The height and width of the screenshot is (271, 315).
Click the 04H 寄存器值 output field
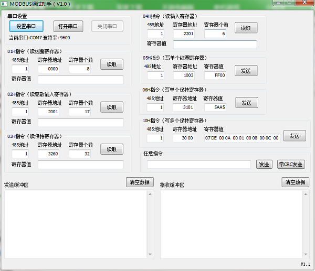click(x=215, y=45)
